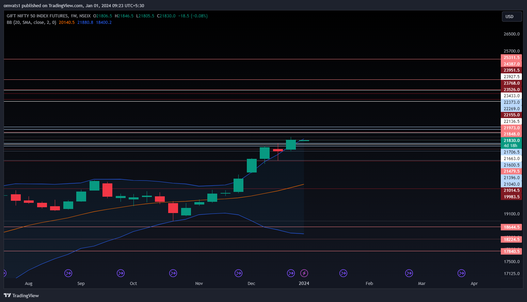Click the 17840.5 price line label

click(x=511, y=251)
